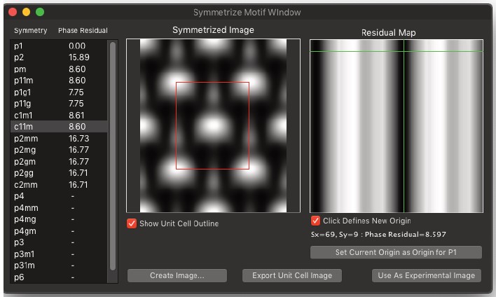Set Current Origin as Origin for P1
This screenshot has width=496, height=297.
click(x=396, y=252)
